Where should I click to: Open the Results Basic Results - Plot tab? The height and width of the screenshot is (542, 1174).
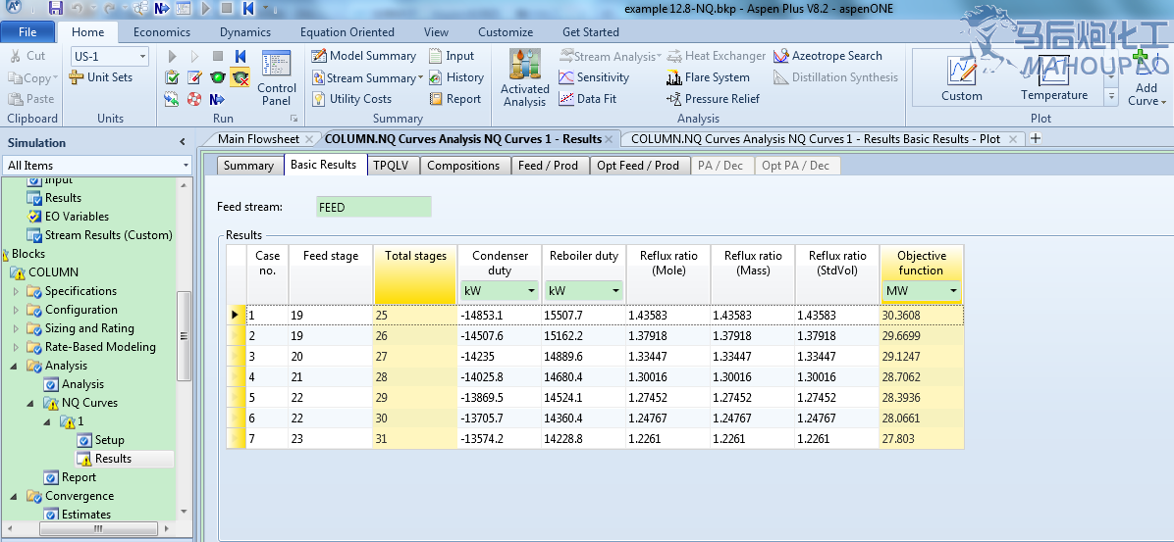816,139
